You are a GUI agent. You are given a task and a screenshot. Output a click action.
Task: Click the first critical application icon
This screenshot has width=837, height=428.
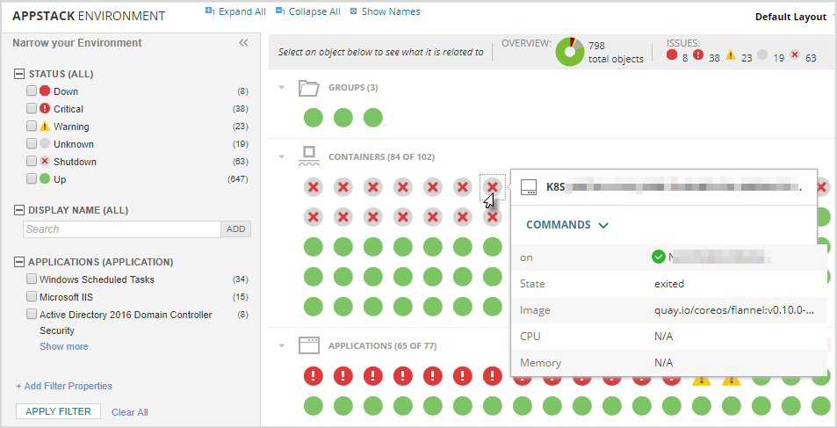pos(314,377)
